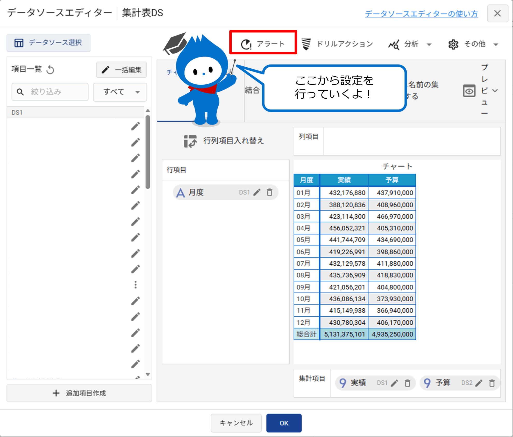
Task: Open ドリルアクション drill action tool
Action: (x=337, y=44)
